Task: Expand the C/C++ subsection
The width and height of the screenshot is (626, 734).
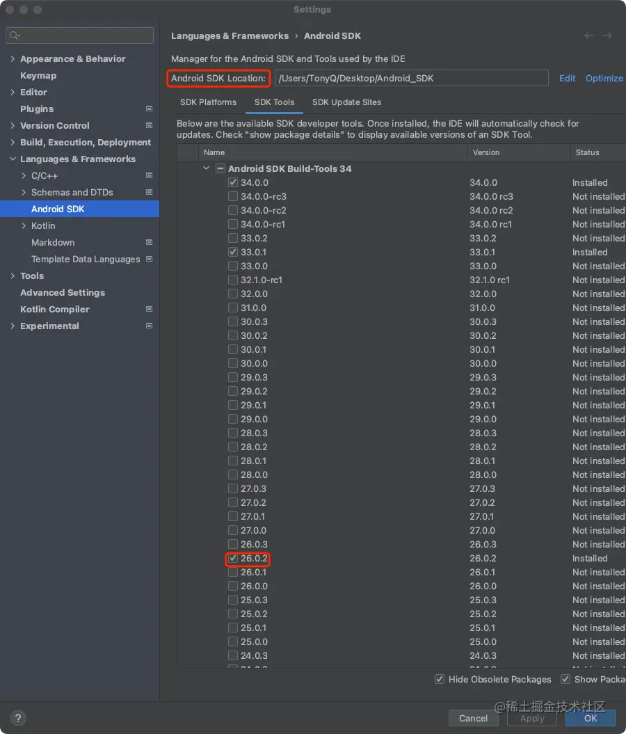Action: pyautogui.click(x=24, y=175)
